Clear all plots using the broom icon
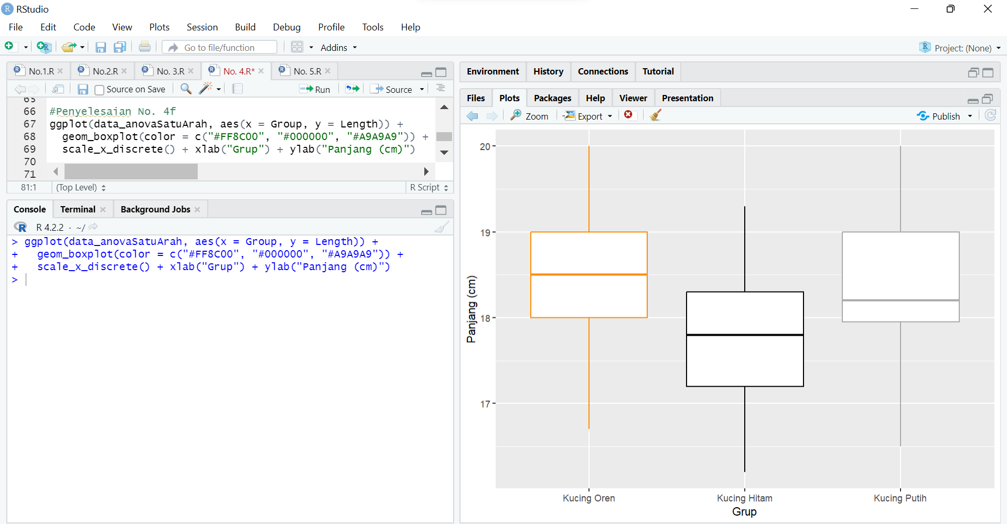This screenshot has width=1007, height=524. [x=655, y=115]
